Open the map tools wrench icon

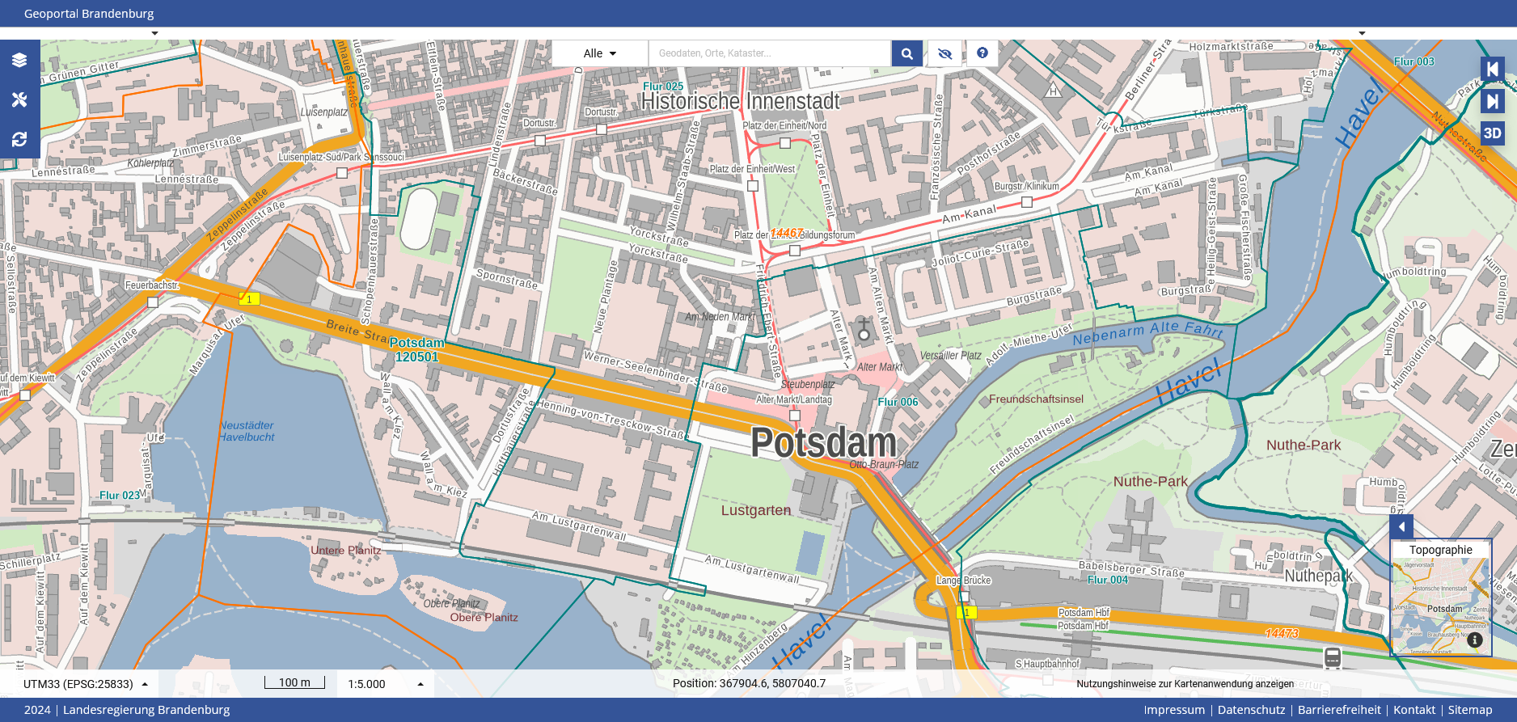click(x=19, y=99)
